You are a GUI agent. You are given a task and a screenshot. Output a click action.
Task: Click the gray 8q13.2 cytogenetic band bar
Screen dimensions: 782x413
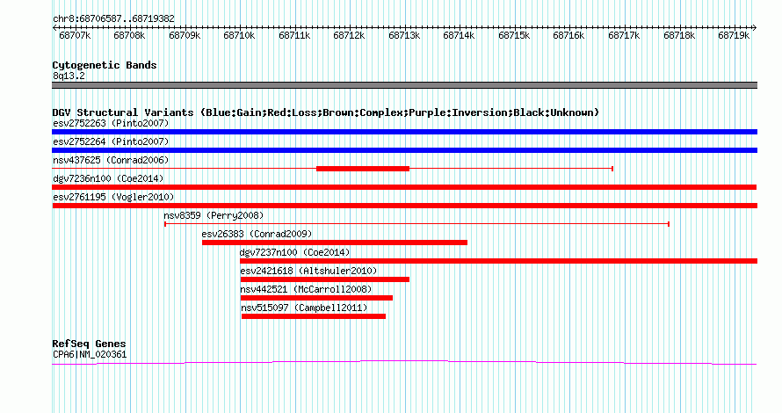[x=404, y=85]
